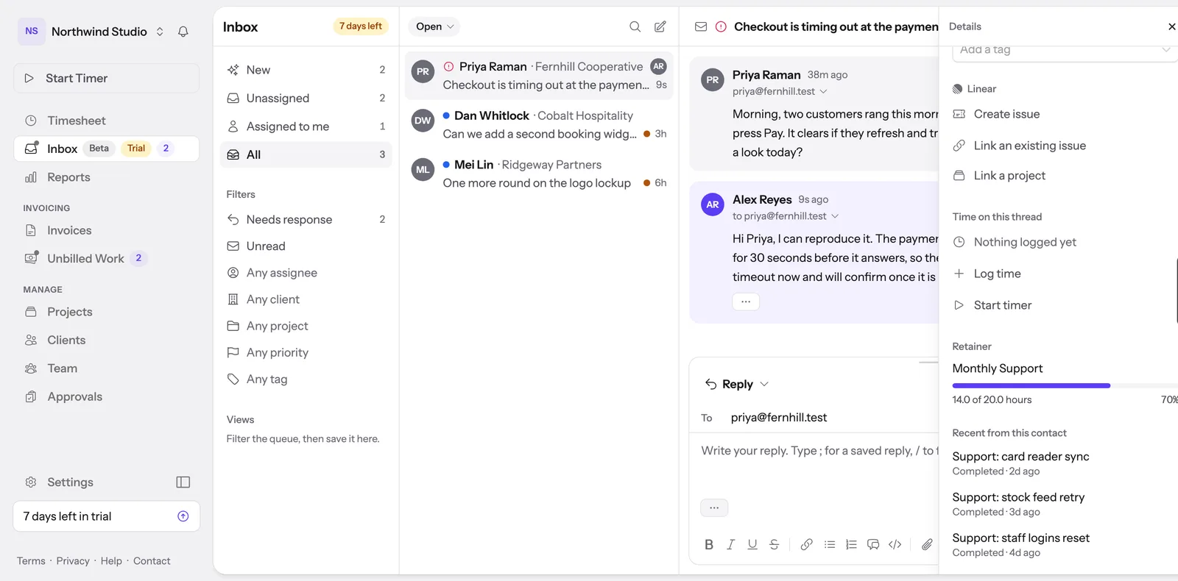Open the New inbox view
This screenshot has height=581, width=1178.
pyautogui.click(x=306, y=70)
